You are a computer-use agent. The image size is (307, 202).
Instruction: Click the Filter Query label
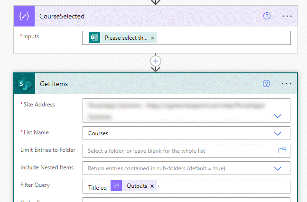(x=35, y=185)
